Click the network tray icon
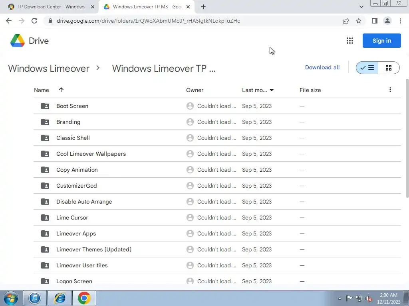This screenshot has height=306, width=409. click(359, 298)
